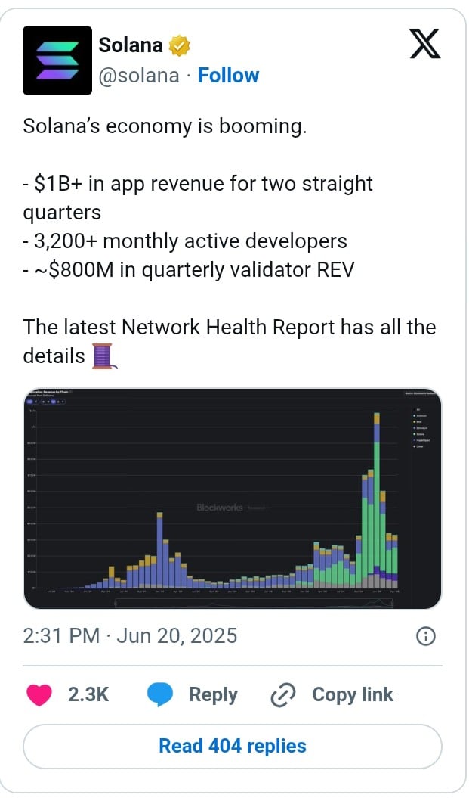This screenshot has width=469, height=798.
Task: Click the blue reply speech bubble icon
Action: pos(160,694)
